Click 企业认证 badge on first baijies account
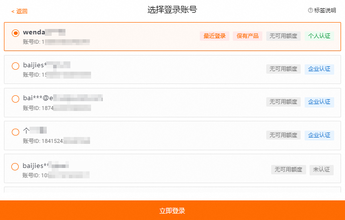The image size is (345, 220). [319, 69]
